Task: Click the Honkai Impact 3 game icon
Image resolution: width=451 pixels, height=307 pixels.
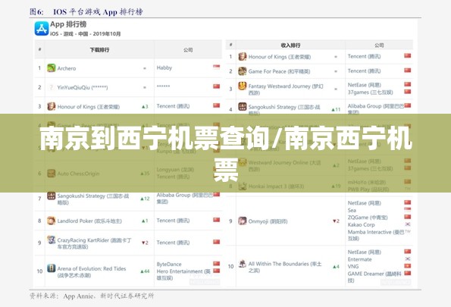Action: [243, 186]
